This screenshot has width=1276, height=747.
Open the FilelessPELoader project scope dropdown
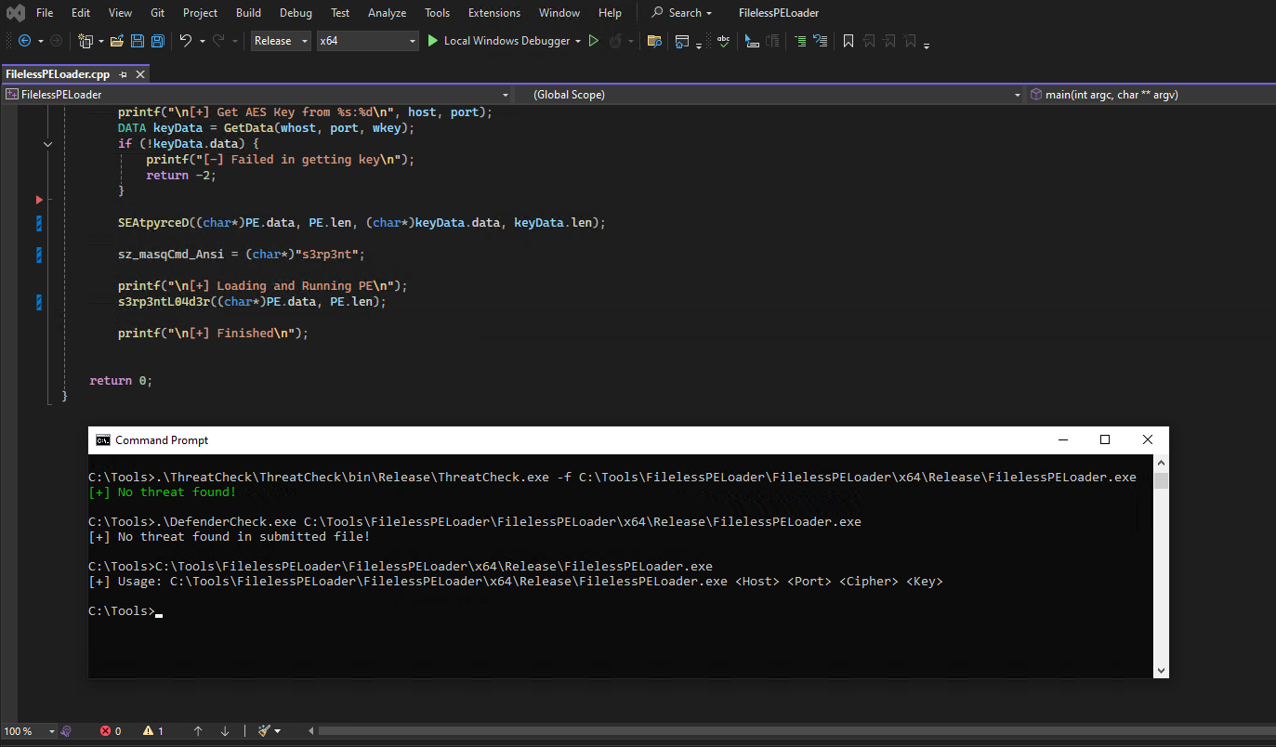(257, 95)
